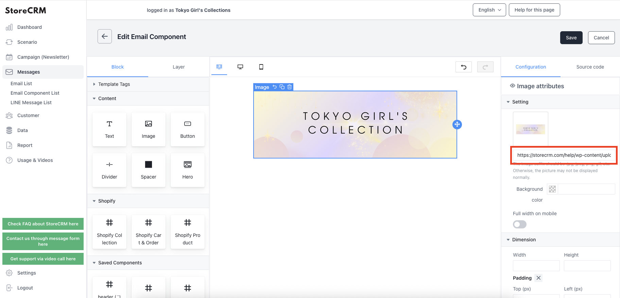
Task: Select the Tokyo Girl's Collection banner image
Action: click(355, 125)
